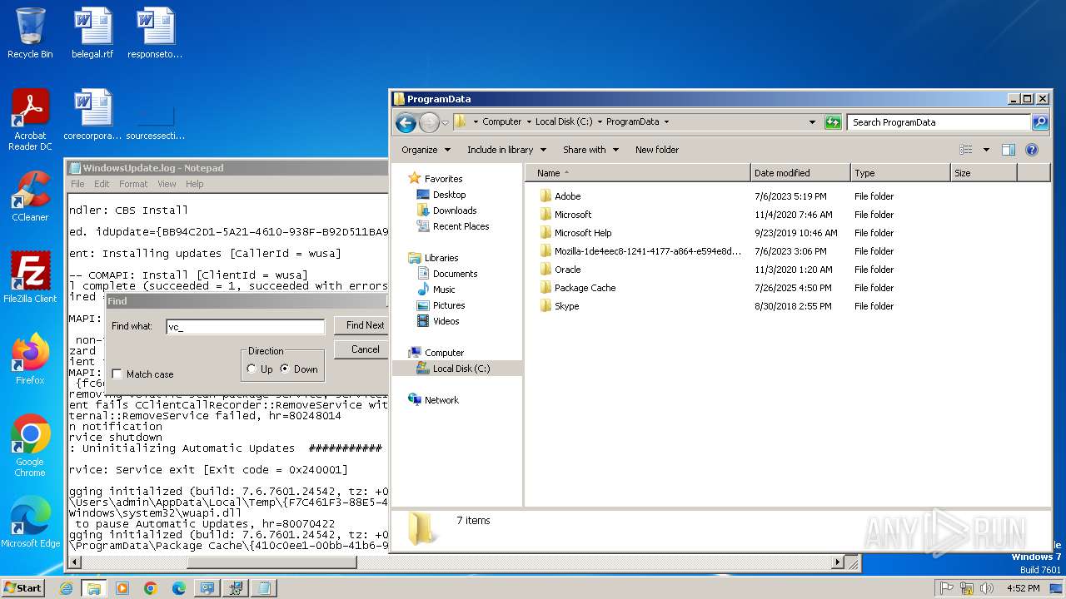The image size is (1066, 599).
Task: Expand the dropdown arrow after ProgramData in breadcrumb
Action: coord(666,121)
